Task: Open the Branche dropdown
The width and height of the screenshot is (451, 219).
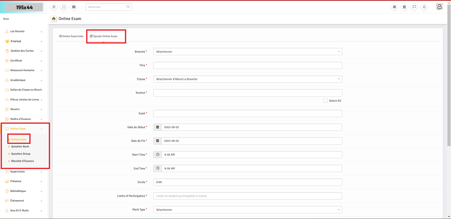Action: click(247, 52)
